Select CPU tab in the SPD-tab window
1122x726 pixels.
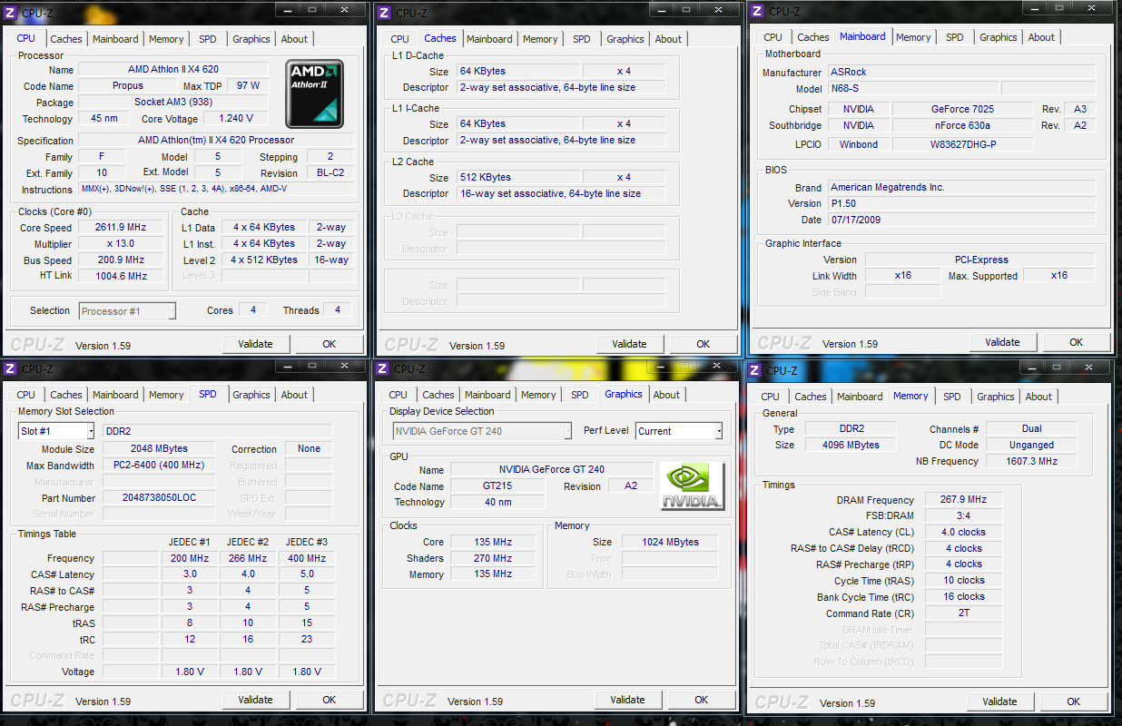click(x=26, y=395)
